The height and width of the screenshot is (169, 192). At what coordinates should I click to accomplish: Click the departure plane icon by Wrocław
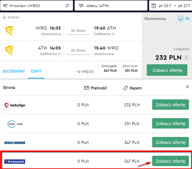[x=5, y=6]
